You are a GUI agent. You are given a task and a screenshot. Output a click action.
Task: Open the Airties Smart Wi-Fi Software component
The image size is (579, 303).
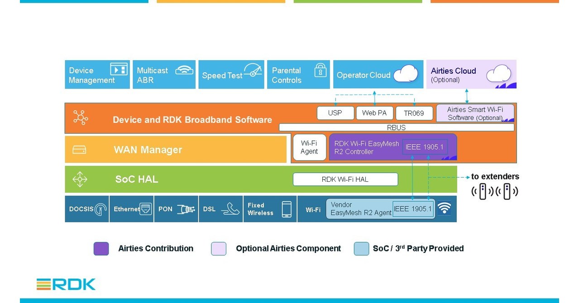click(x=475, y=113)
